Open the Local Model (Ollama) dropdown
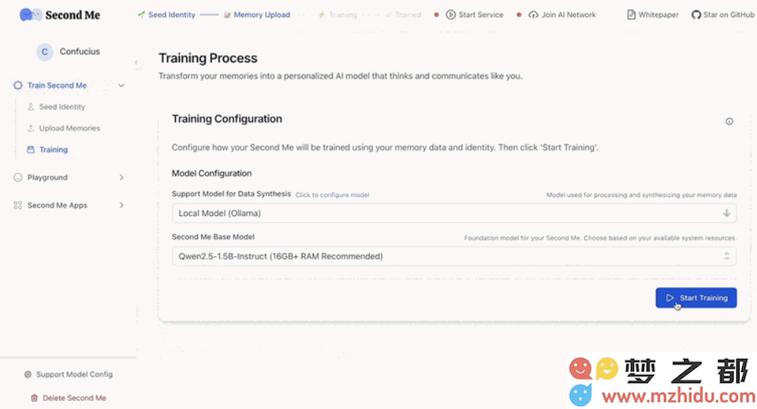Screen dimensions: 757x409 pos(454,213)
